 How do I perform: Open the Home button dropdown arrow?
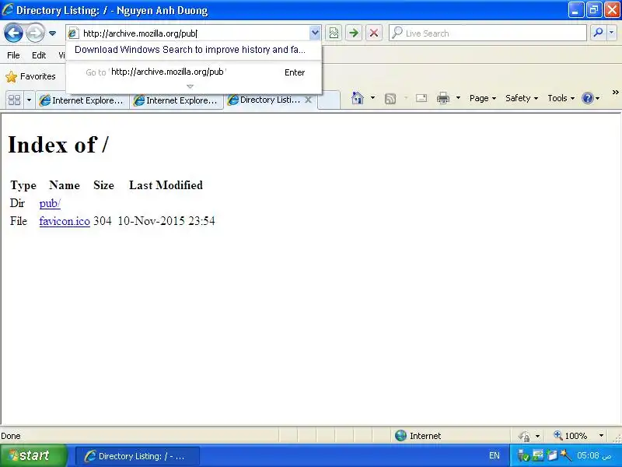pyautogui.click(x=373, y=98)
